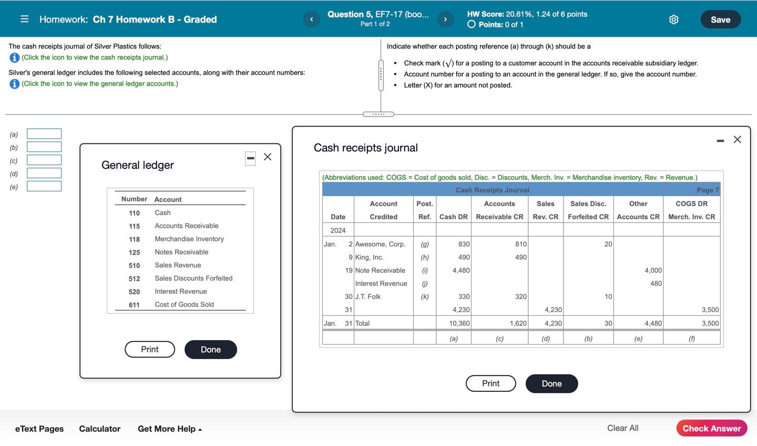Click answer field for (d)
This screenshot has width=757, height=446.
click(x=44, y=173)
